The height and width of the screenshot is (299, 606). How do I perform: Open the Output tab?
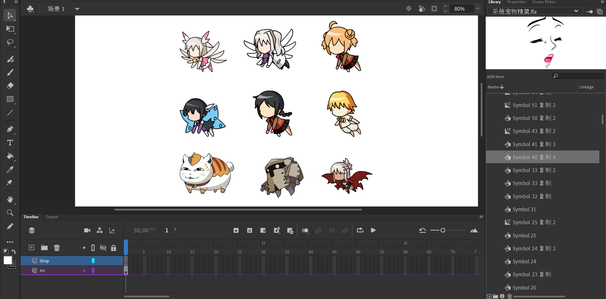(51, 217)
